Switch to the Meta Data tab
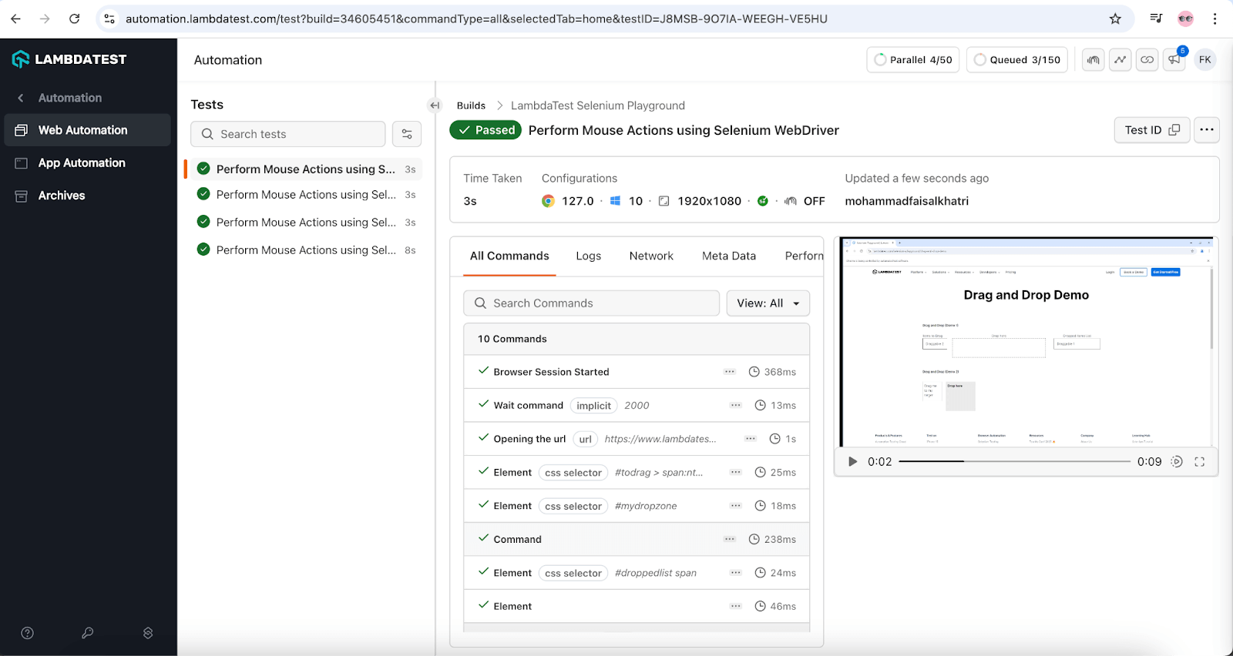 tap(729, 256)
